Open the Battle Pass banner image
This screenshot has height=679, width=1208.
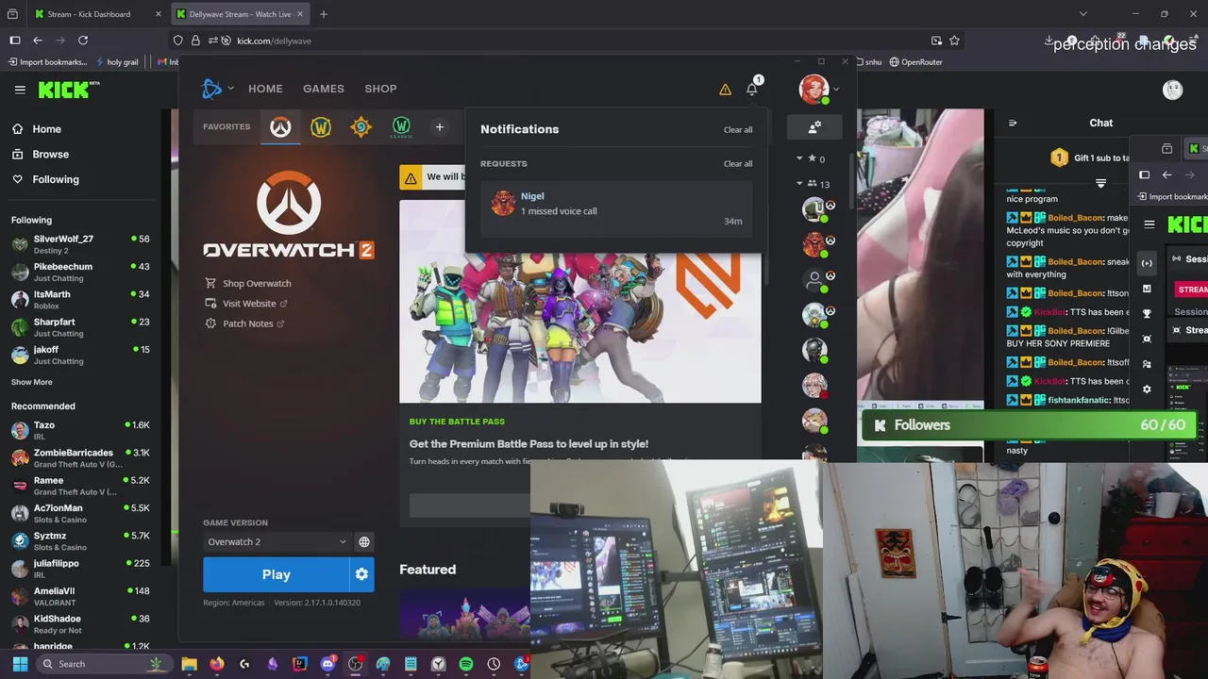click(x=579, y=302)
